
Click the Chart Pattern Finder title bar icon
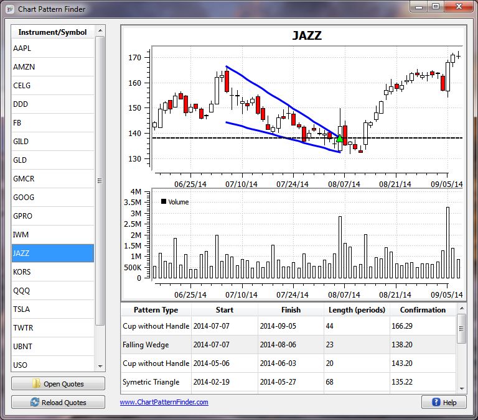(9, 9)
